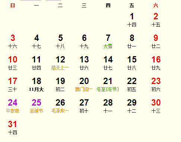Click the 日 Sunday column header

pos(13,6)
